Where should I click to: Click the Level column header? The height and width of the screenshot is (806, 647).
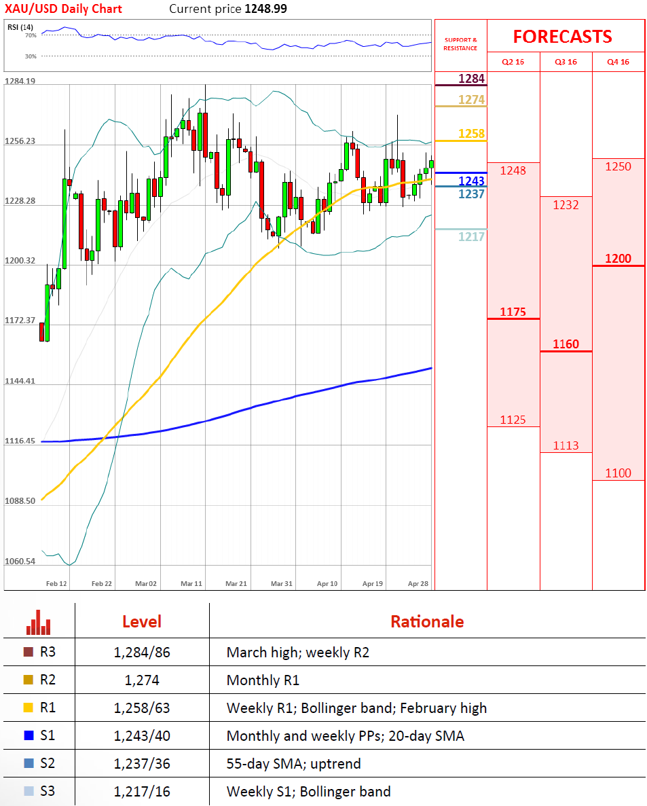point(142,621)
